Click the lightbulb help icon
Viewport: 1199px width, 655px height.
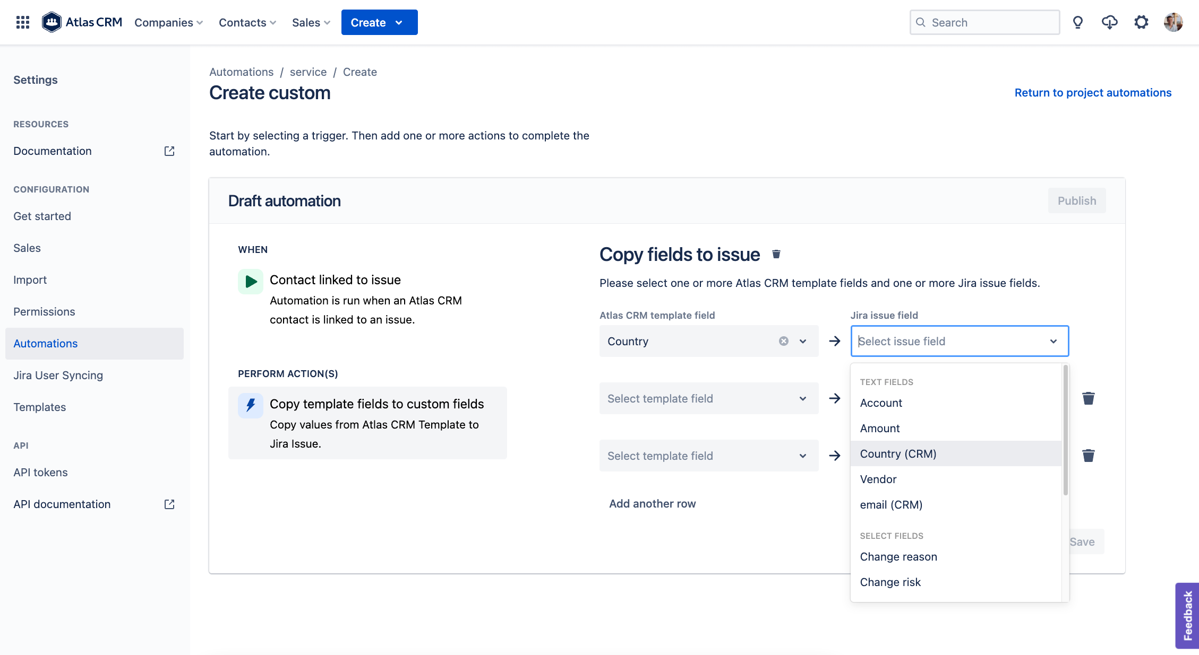(1078, 22)
